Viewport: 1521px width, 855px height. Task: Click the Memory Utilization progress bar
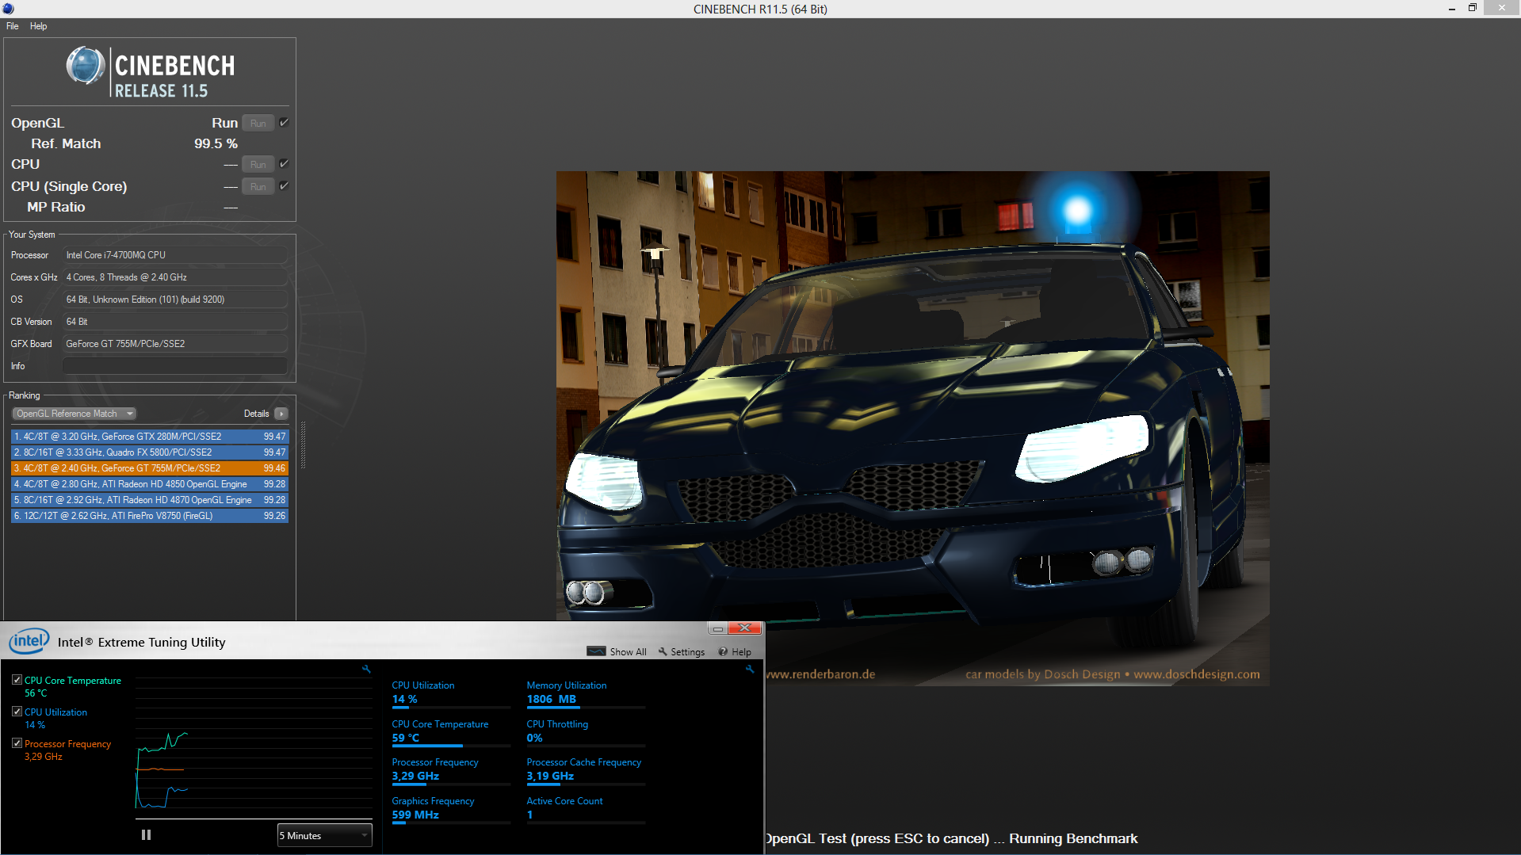(586, 707)
